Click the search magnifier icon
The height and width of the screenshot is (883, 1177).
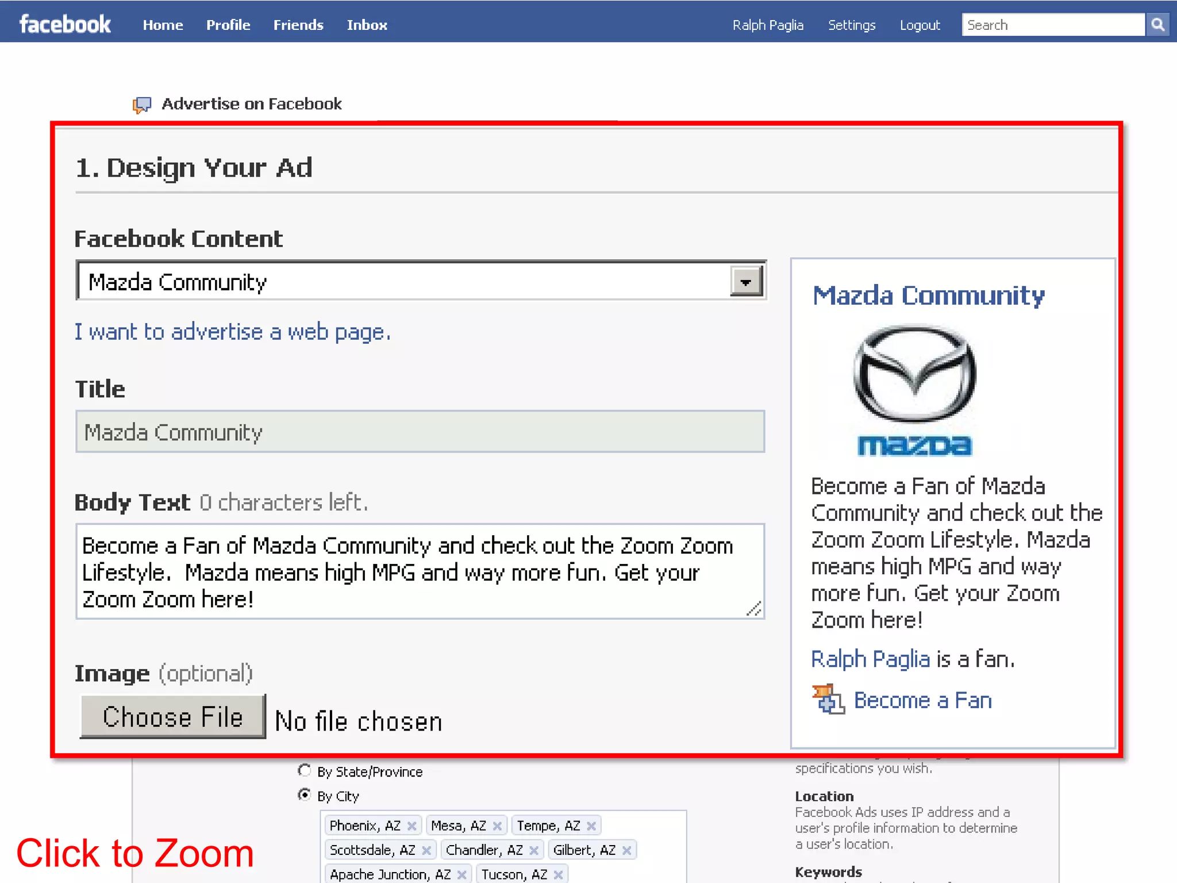click(1157, 25)
